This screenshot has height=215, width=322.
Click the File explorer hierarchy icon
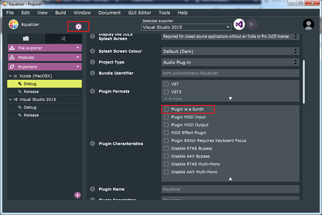(12, 48)
